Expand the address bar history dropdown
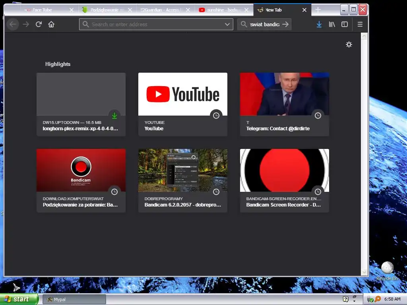This screenshot has width=407, height=305. tap(227, 24)
